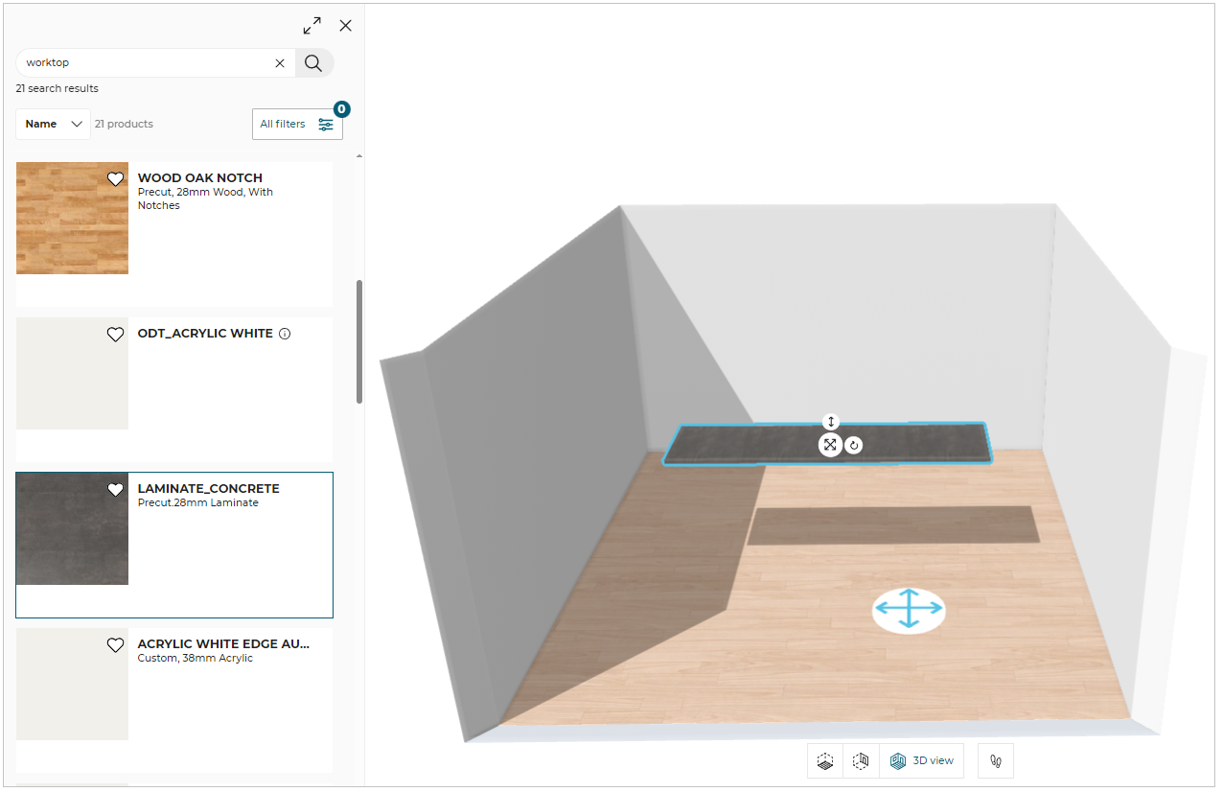Toggle favorite on Acrylic White Edge worktop

[x=115, y=645]
